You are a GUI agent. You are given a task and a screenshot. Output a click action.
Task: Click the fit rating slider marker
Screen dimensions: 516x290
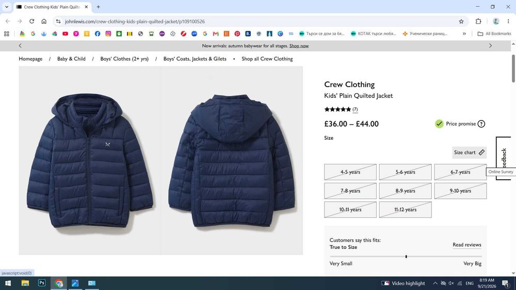(x=406, y=257)
